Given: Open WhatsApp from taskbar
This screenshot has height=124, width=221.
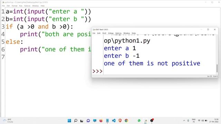Looking at the screenshot, I should (139, 121).
